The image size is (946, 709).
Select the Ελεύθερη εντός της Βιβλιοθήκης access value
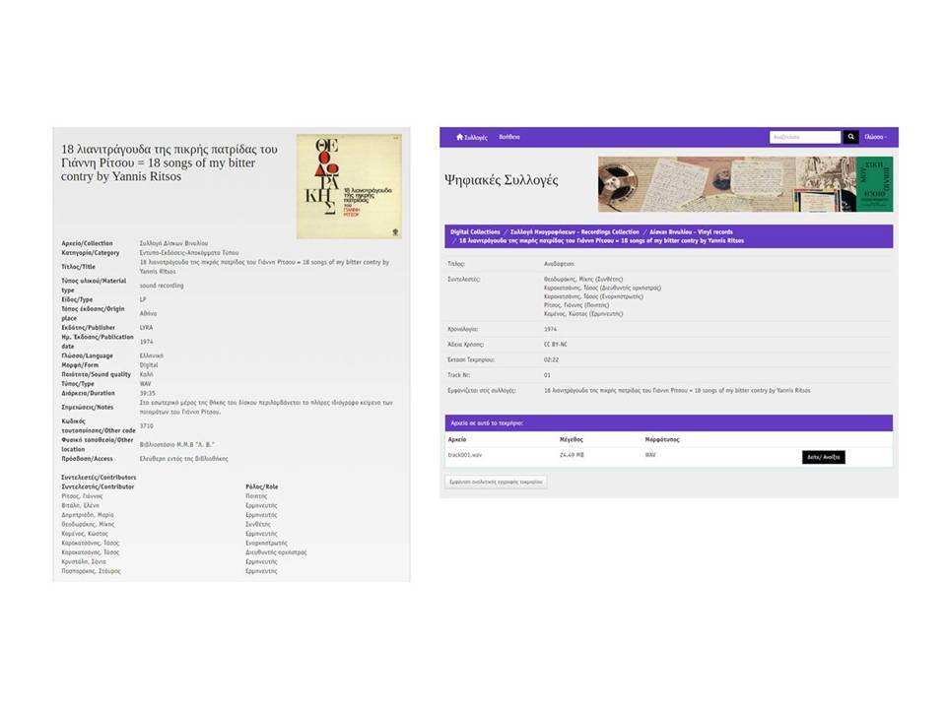point(183,459)
